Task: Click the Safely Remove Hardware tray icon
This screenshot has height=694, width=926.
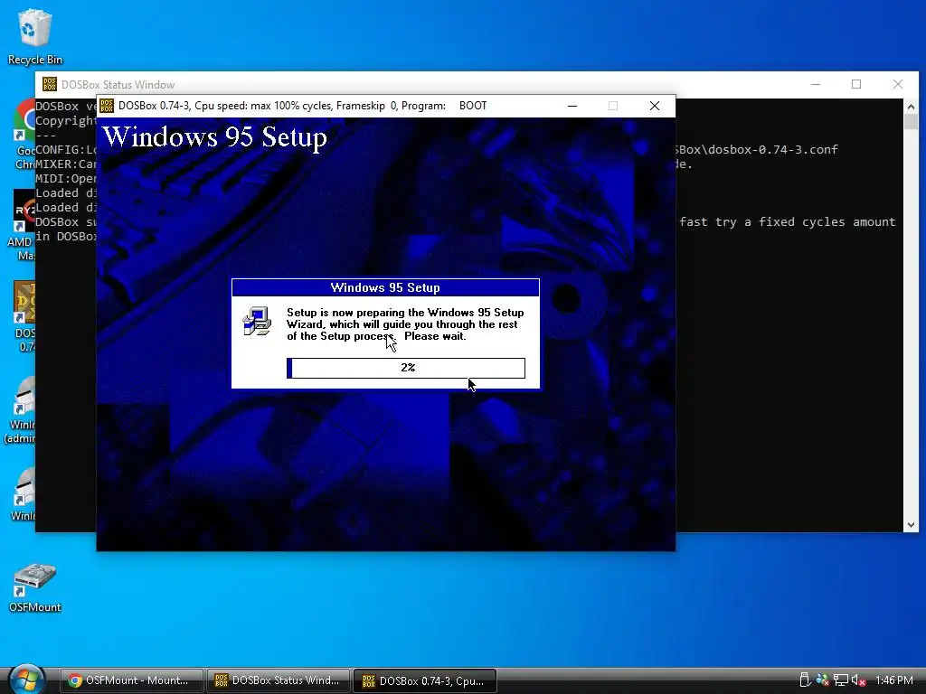Action: (804, 680)
